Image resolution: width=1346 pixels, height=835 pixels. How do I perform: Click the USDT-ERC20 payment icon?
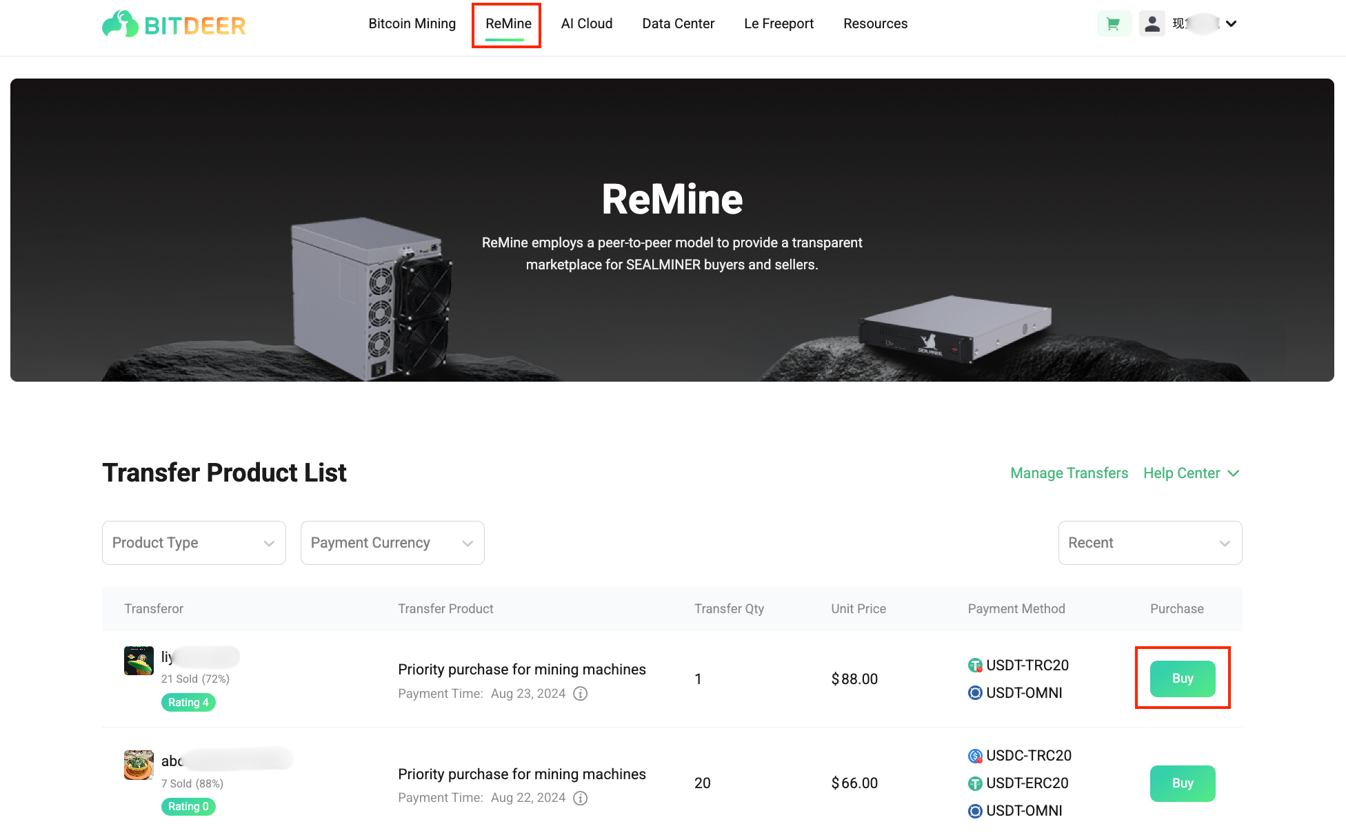tap(975, 783)
